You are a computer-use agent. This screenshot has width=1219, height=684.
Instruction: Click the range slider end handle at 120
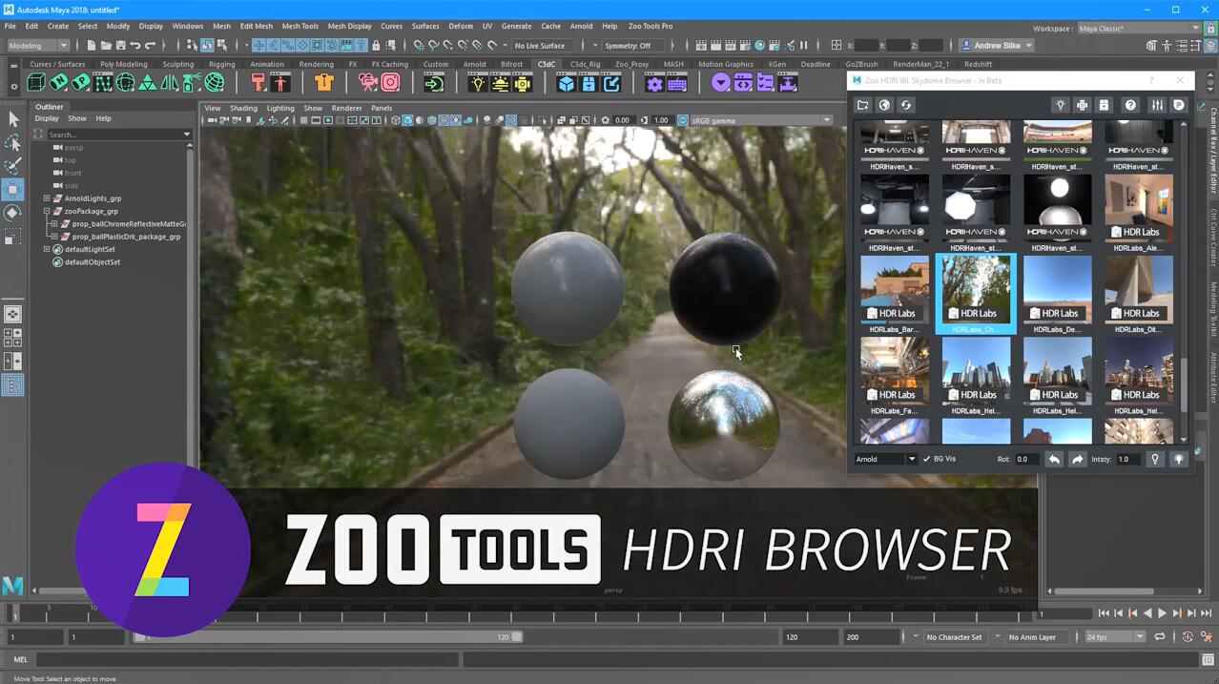click(x=517, y=636)
